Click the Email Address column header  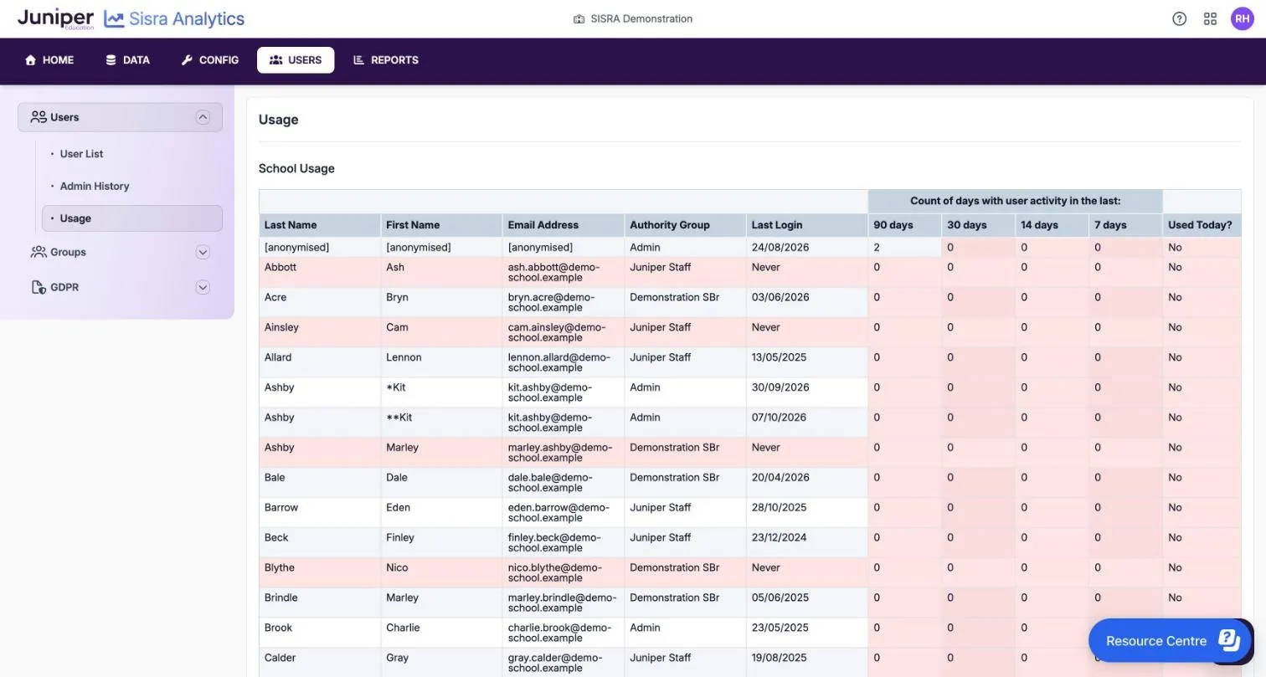[x=564, y=225]
